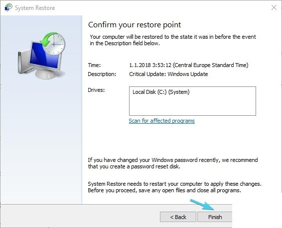Select Local Disk (C:) (System) in drives list
Viewport: 282px width, 228px height.
[161, 92]
